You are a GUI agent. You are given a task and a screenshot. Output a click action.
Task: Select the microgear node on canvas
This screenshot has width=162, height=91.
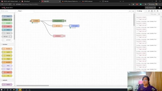tap(74, 26)
